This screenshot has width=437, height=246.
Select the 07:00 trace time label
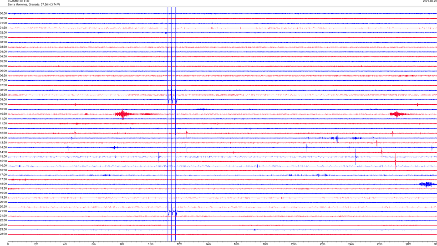pyautogui.click(x=3, y=80)
